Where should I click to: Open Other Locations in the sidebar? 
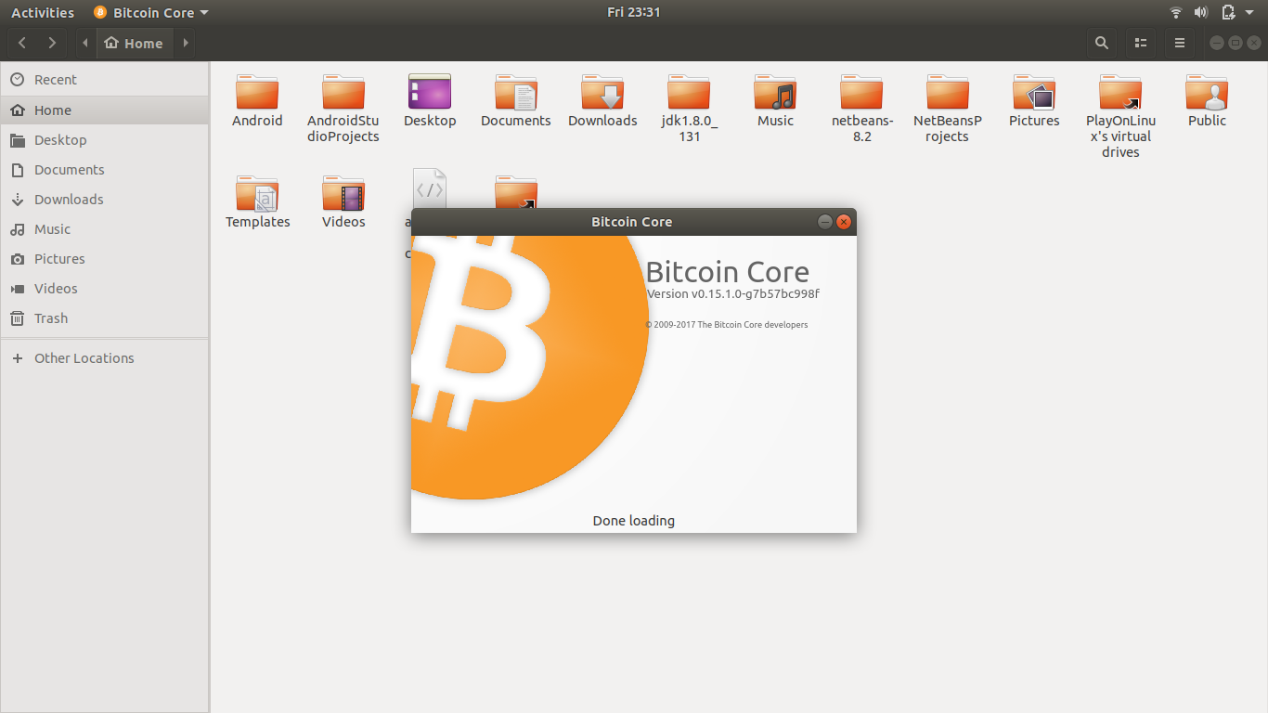coord(105,357)
